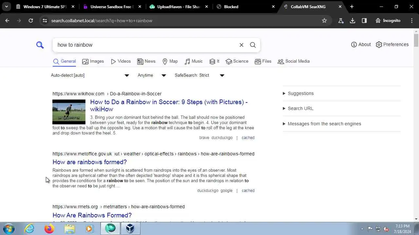The image size is (419, 235).
Task: Submit search with the magnifier button
Action: (x=253, y=45)
